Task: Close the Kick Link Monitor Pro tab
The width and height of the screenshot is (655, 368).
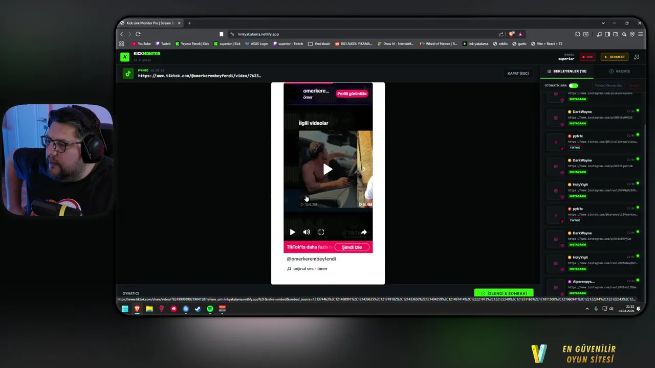Action: point(179,23)
